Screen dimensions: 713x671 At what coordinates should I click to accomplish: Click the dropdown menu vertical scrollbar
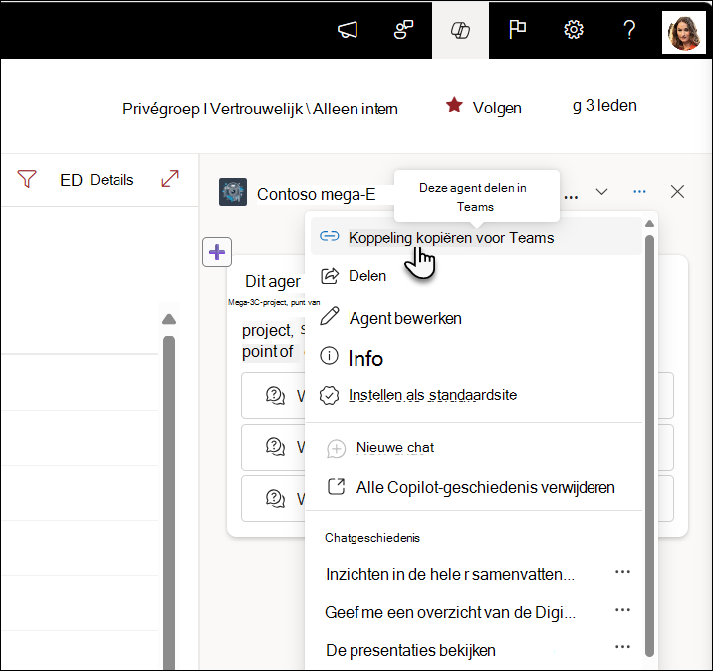pos(649,446)
